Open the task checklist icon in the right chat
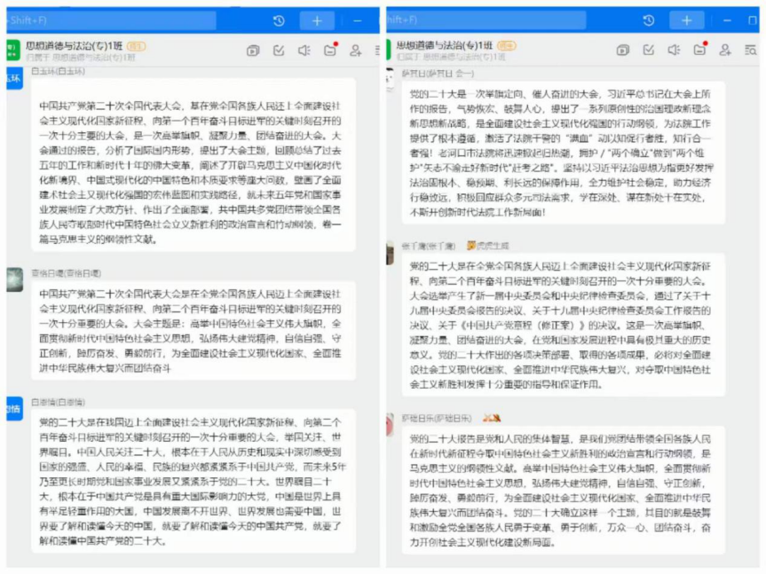 click(x=649, y=51)
